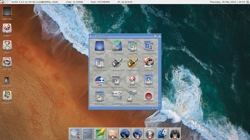Image resolution: width=250 pixels, height=140 pixels.
Task: Select the ClickToFront icon
Action: pos(100,63)
